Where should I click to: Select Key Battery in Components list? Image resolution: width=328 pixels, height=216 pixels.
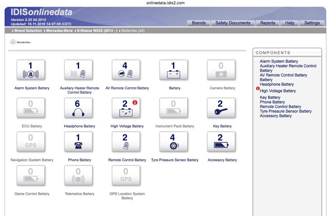point(270,97)
